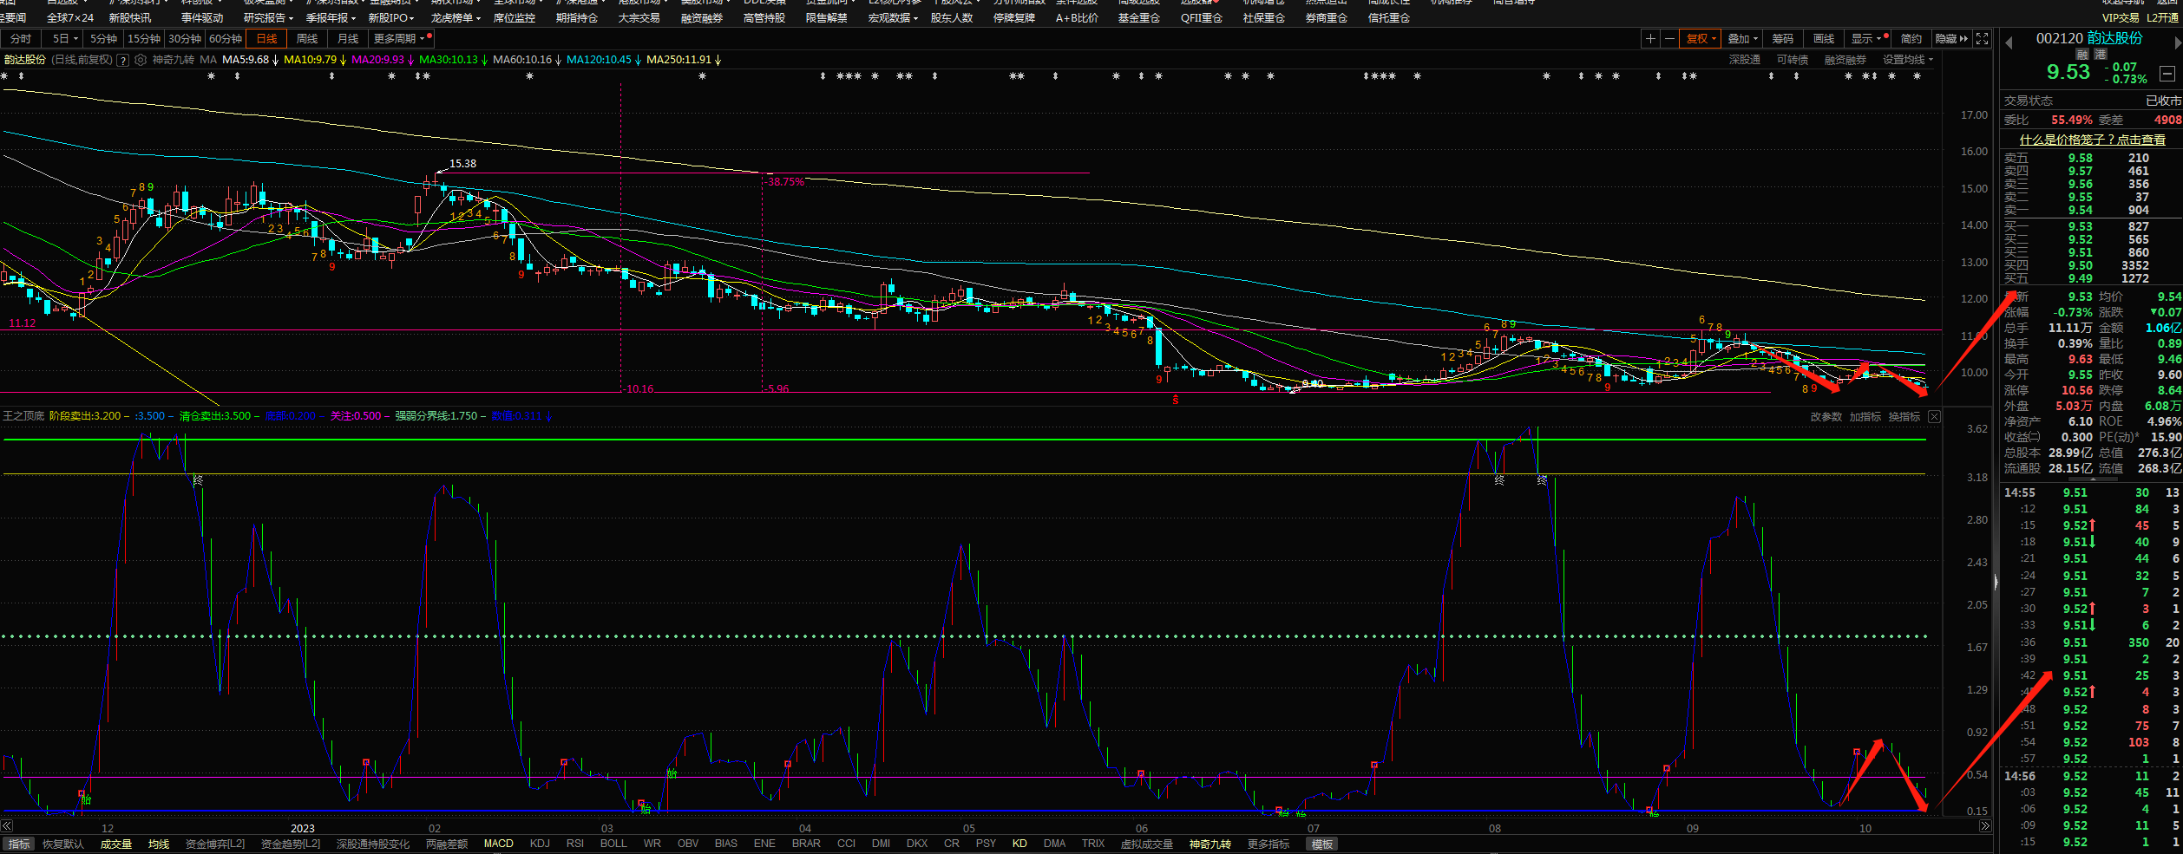Open indicator settings gear icon
The height and width of the screenshot is (854, 2183).
[x=141, y=60]
